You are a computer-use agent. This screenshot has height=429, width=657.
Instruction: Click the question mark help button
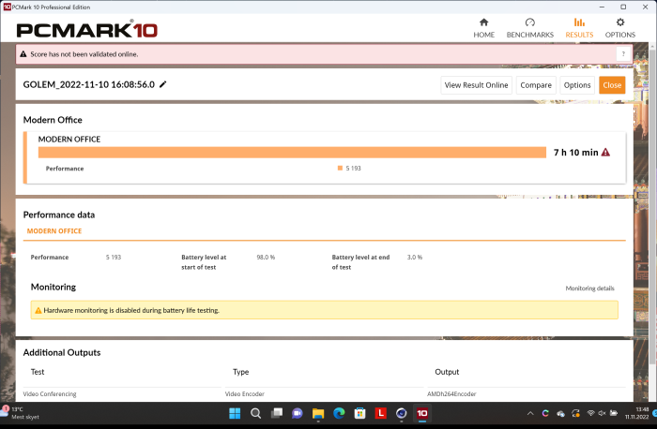pyautogui.click(x=621, y=54)
